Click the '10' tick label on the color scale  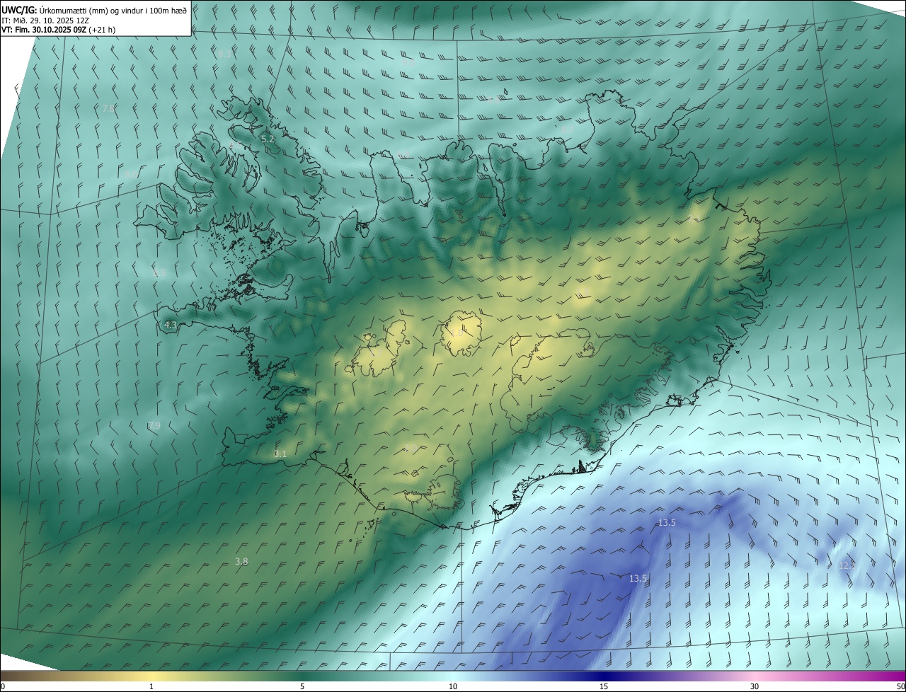click(x=453, y=686)
